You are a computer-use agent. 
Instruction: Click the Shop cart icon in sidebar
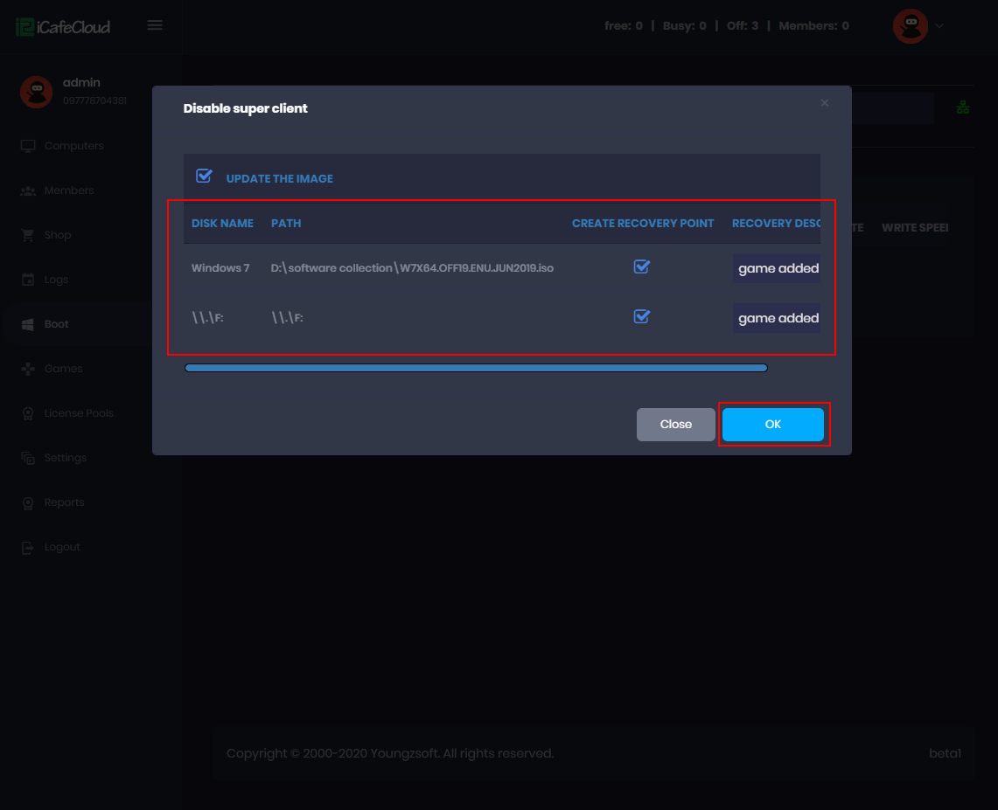(28, 235)
